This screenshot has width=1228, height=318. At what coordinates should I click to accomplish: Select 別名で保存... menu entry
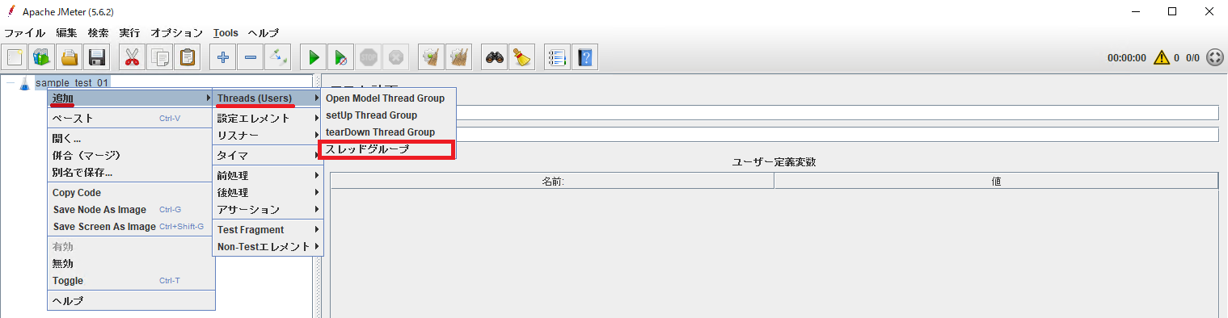tap(131, 172)
